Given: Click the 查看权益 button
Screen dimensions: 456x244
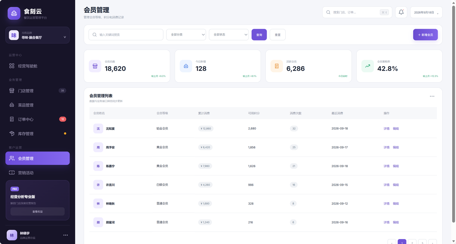Looking at the screenshot, I should (x=37, y=211).
